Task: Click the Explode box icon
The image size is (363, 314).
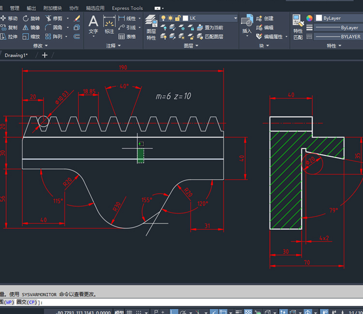Action: tap(77, 28)
